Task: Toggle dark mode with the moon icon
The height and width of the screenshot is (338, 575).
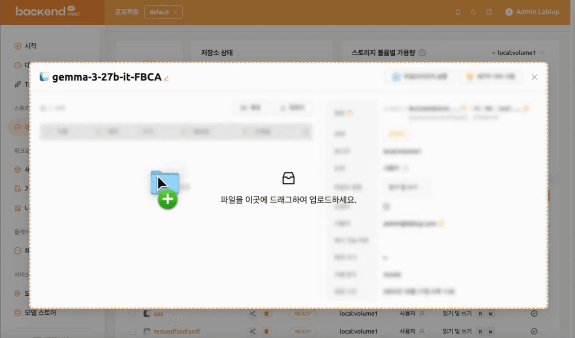Action: click(x=474, y=12)
